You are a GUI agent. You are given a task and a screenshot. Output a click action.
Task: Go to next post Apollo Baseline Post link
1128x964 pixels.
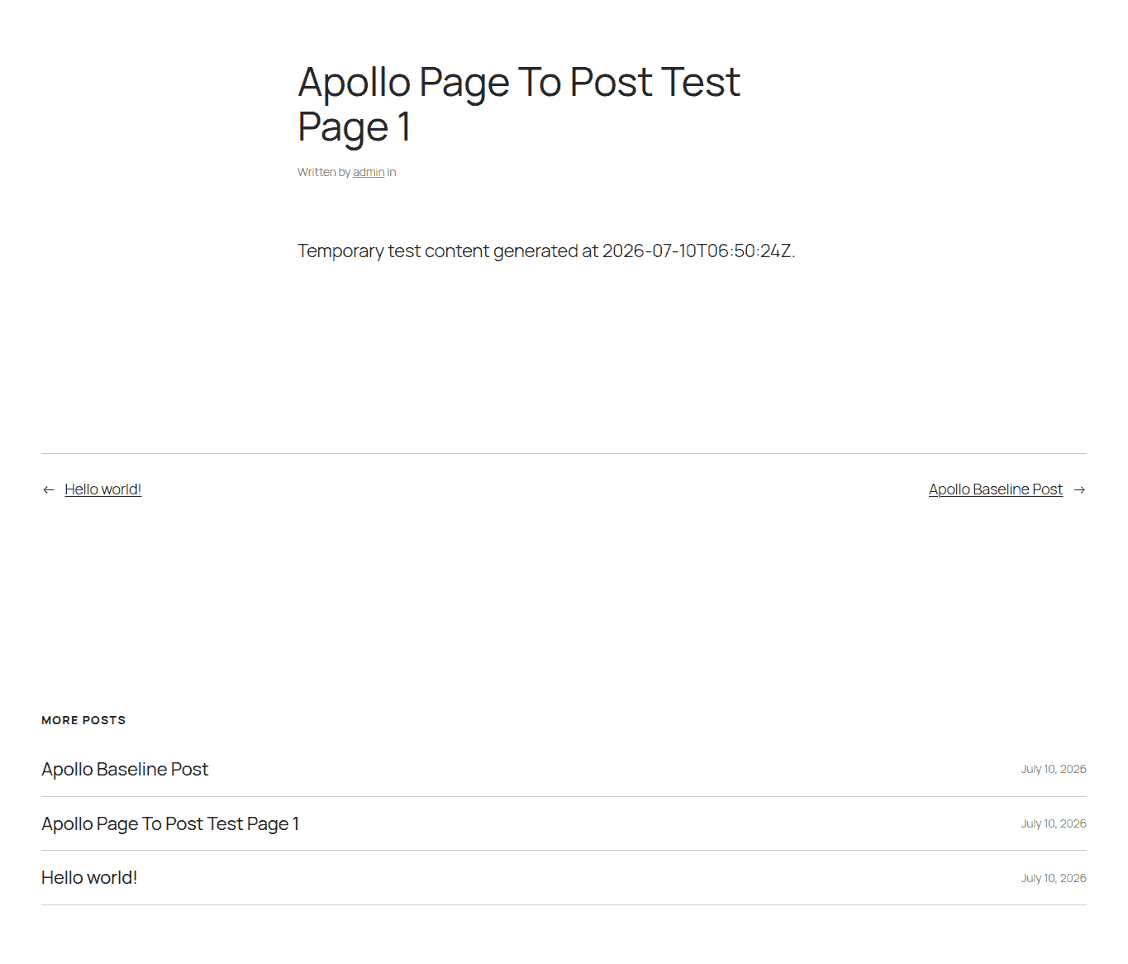coord(996,489)
